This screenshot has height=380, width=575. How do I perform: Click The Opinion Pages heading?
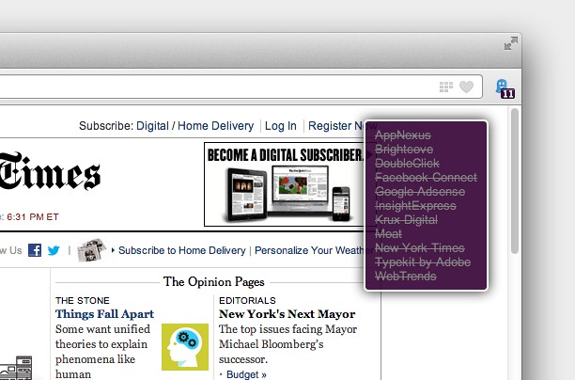click(x=214, y=281)
